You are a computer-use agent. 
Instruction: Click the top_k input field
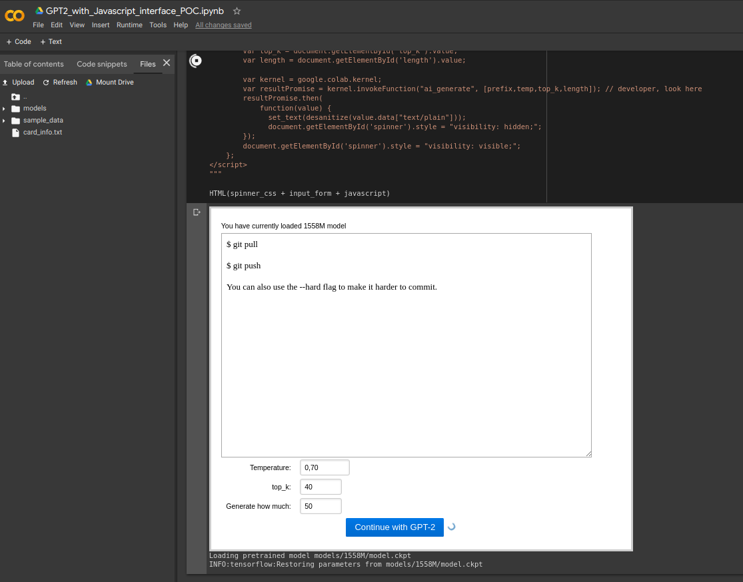(321, 487)
